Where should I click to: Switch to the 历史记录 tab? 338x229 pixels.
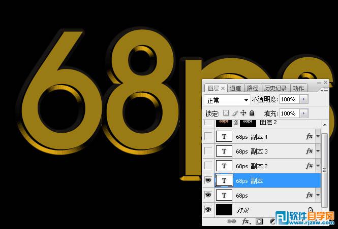[275, 88]
